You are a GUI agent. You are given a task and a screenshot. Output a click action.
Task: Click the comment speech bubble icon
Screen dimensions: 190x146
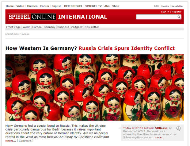[x=178, y=129]
